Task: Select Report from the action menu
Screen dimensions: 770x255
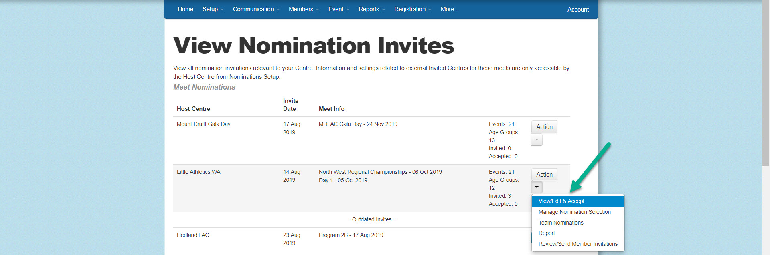Action: click(578, 233)
